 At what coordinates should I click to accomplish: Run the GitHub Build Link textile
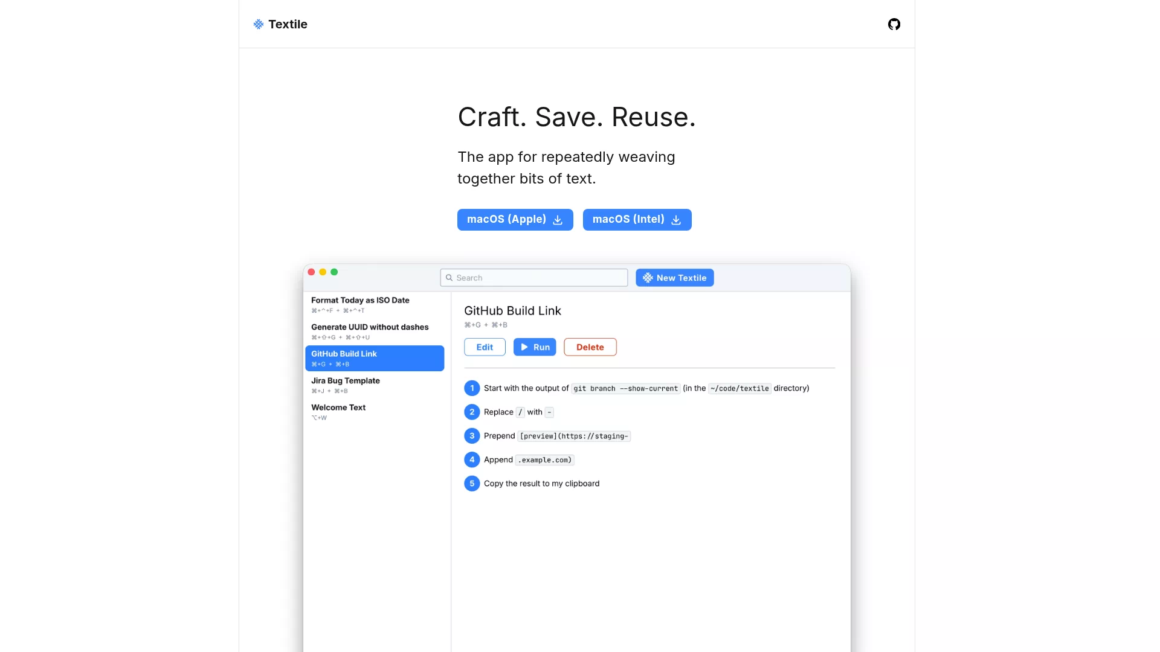pyautogui.click(x=535, y=347)
